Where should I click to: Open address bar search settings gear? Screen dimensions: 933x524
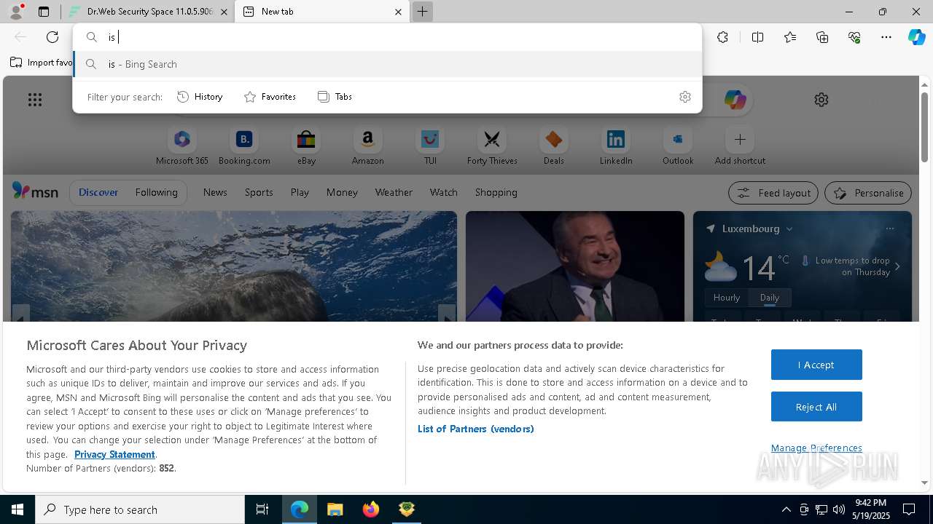pos(684,97)
